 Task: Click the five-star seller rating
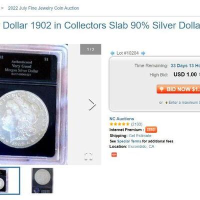119,124
